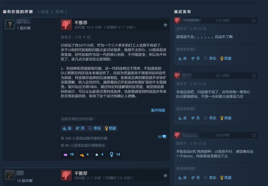Click the thumbs-down icon on the first review
The width and height of the screenshot is (268, 186).
(x=66, y=25)
